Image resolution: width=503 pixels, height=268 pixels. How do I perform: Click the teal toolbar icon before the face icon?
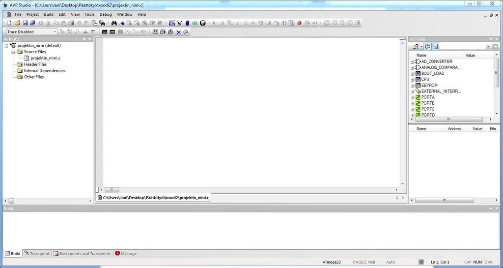coord(195,23)
